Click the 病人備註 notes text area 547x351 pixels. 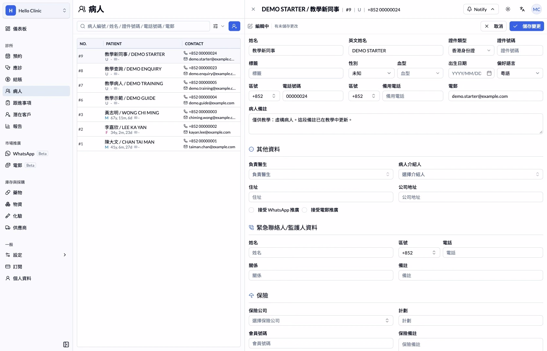click(396, 124)
